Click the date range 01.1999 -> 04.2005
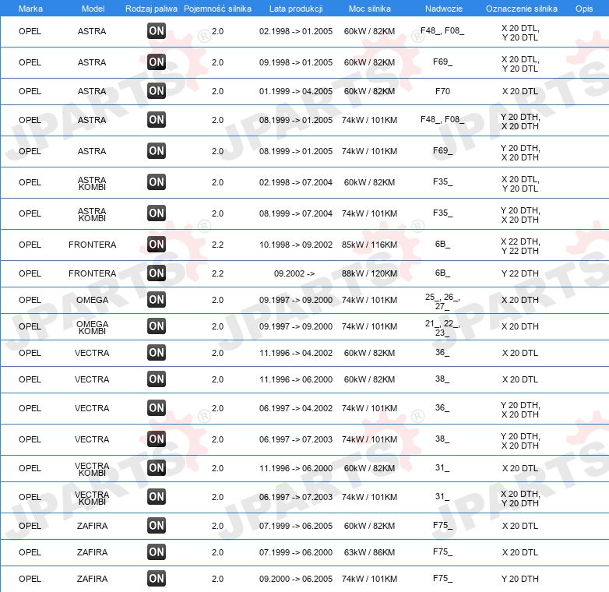 click(x=296, y=91)
